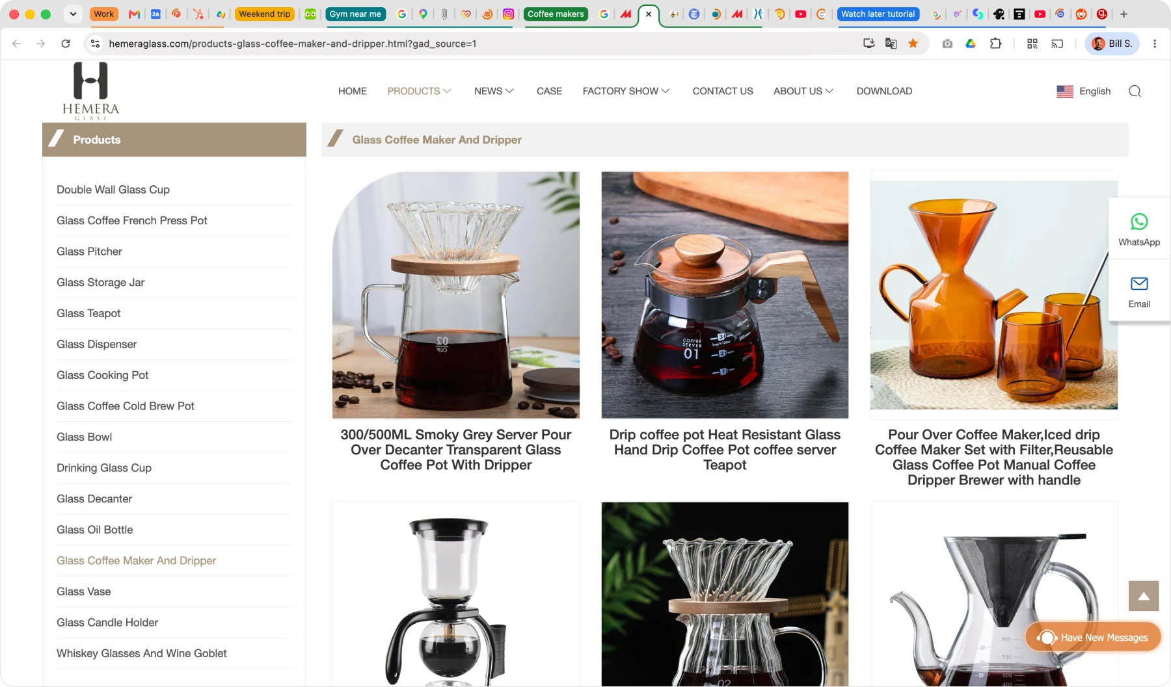Open the Glass Pitcher category
The image size is (1171, 687).
coord(89,252)
